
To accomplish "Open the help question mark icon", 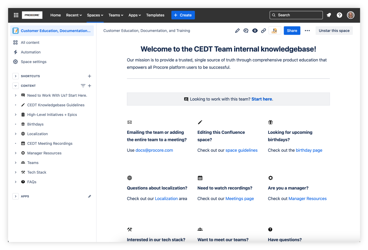I will [339, 15].
